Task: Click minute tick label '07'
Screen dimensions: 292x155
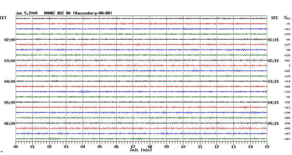Action: click(x=133, y=147)
